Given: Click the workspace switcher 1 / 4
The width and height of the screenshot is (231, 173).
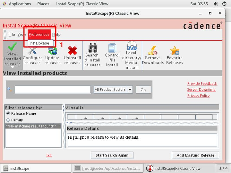Looking at the screenshot, I should coord(223,168).
